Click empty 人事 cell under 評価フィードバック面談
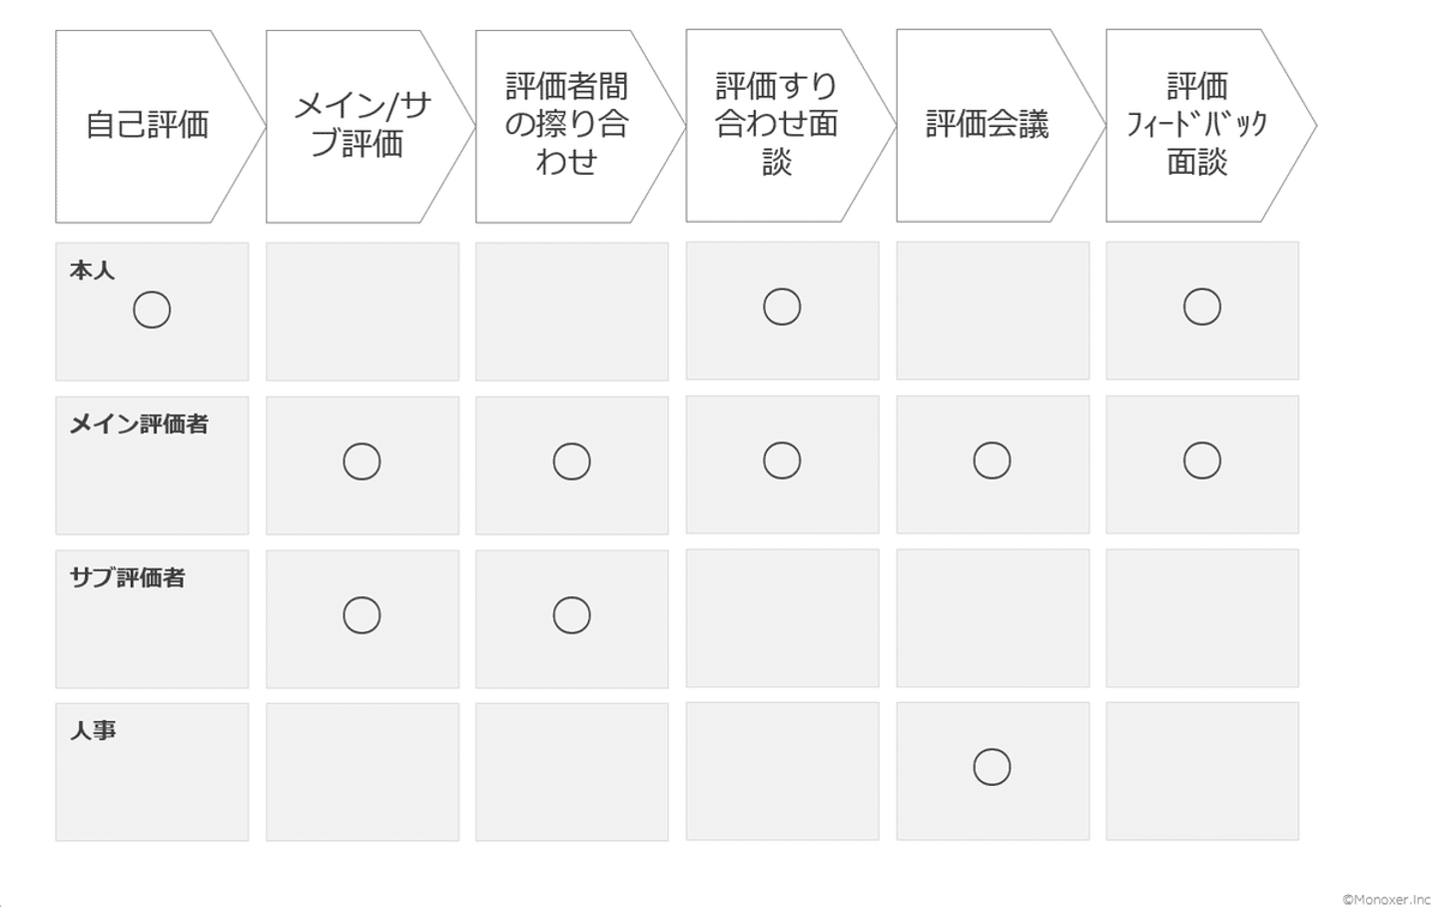The width and height of the screenshot is (1438, 907). [1202, 771]
